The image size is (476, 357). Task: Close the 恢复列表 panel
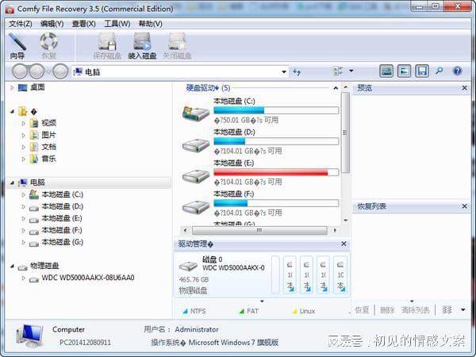[464, 206]
